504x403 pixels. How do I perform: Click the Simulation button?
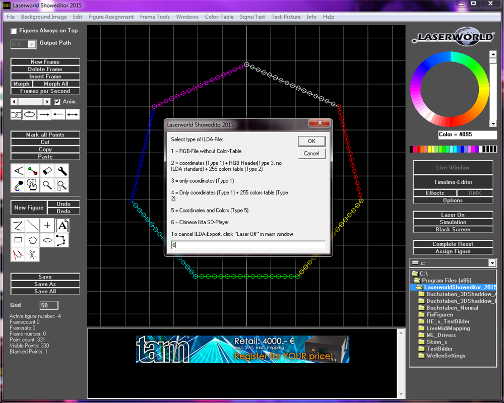tap(453, 222)
